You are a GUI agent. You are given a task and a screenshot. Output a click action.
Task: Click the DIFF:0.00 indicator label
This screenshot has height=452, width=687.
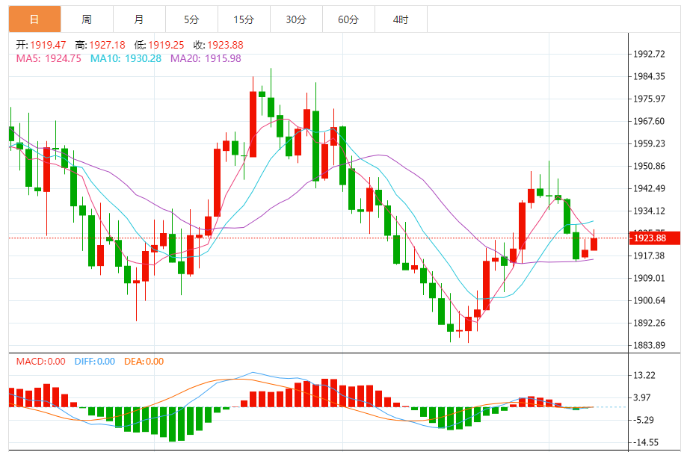95,362
